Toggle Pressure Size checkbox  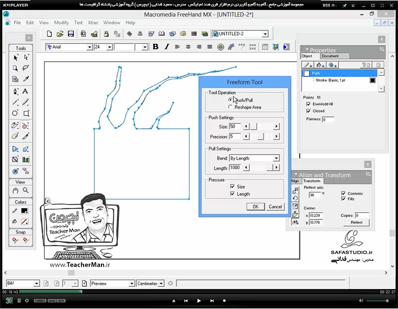232,187
